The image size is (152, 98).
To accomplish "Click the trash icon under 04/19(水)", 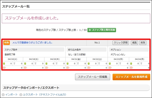I will (x=35, y=63).
